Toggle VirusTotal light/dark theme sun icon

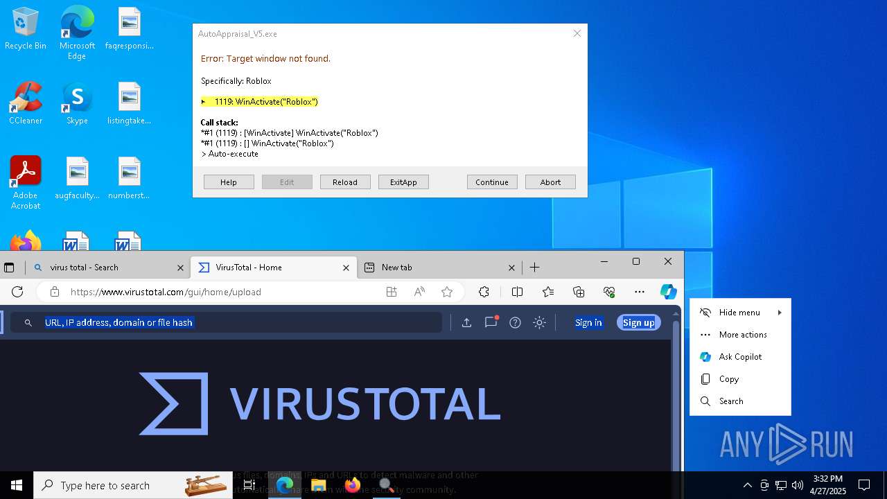coord(539,322)
